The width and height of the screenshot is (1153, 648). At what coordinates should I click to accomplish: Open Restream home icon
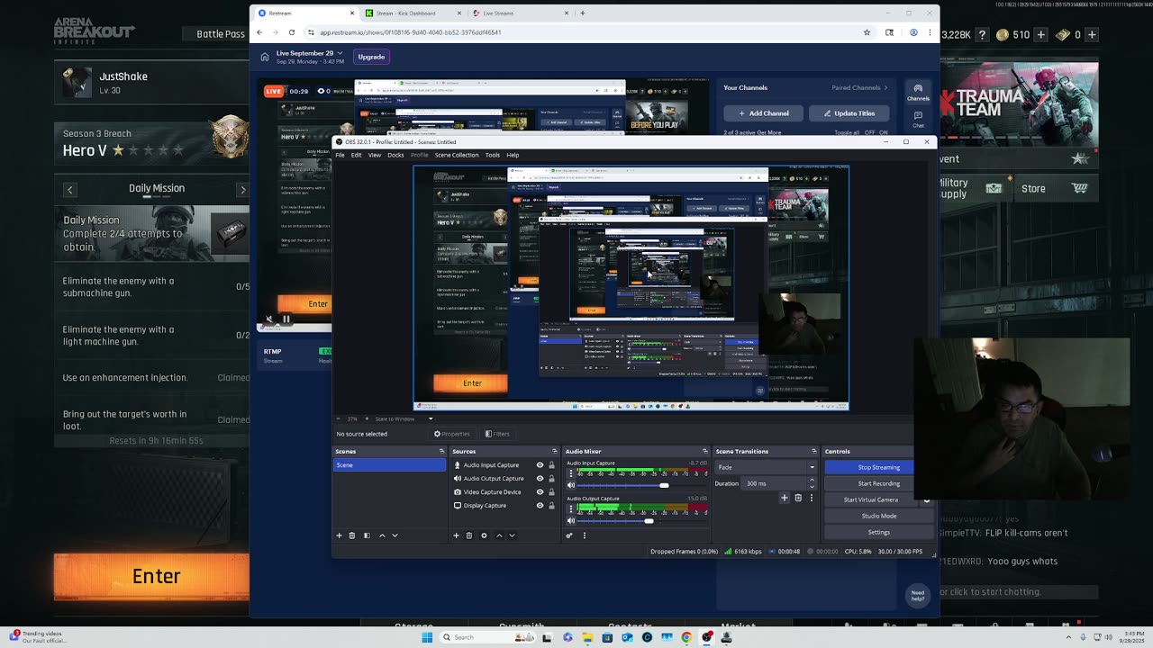[265, 57]
